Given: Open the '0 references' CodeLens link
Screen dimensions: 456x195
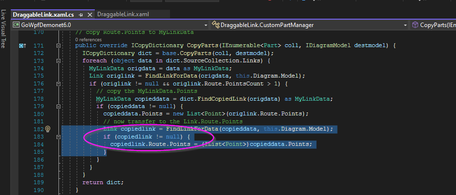Looking at the screenshot, I should pos(88,39).
